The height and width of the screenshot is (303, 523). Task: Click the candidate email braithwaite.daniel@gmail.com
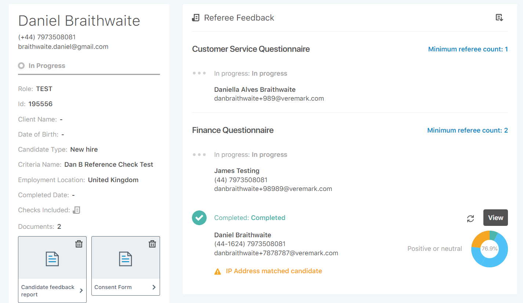(x=63, y=47)
